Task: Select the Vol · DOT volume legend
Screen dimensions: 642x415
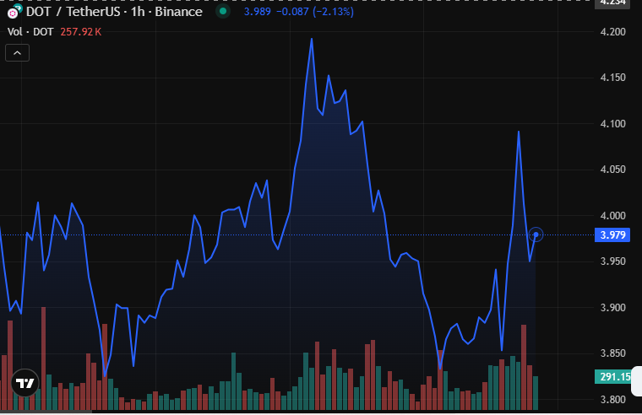Action: pos(30,32)
